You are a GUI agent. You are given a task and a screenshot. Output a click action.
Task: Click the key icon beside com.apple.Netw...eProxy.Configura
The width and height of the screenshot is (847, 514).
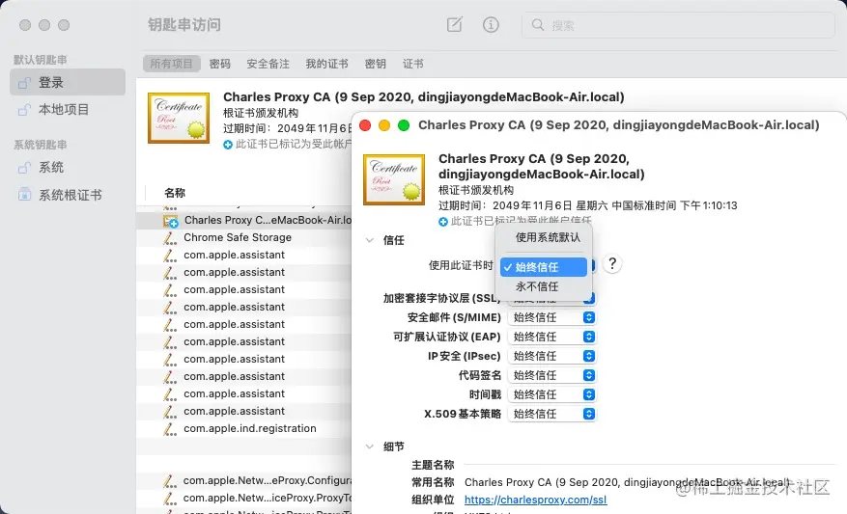170,481
